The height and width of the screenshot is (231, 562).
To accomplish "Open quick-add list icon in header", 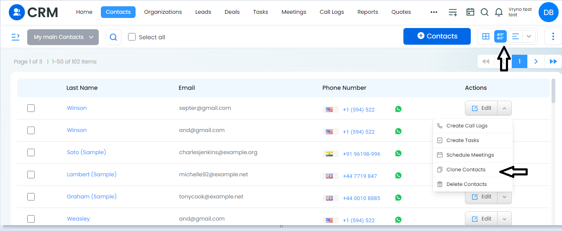I will click(453, 12).
